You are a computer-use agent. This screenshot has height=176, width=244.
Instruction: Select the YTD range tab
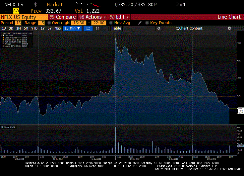pos(34,28)
